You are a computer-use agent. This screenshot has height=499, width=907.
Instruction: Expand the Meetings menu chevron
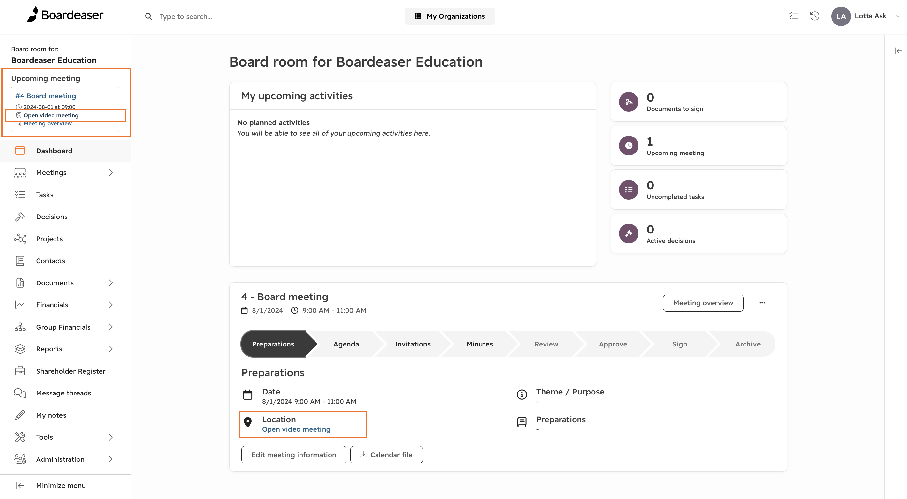tap(111, 173)
